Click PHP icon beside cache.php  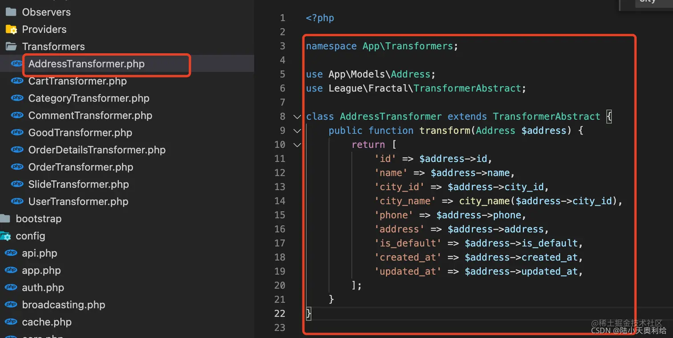11,322
